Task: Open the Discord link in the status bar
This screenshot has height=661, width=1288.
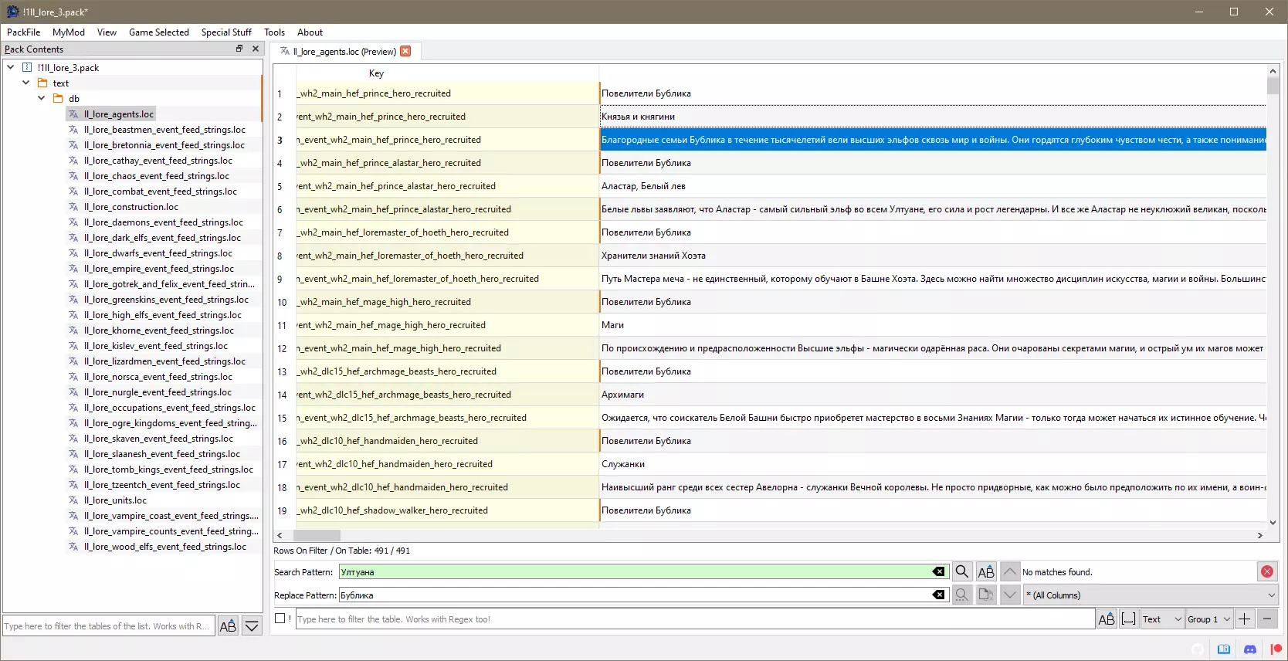Action: [x=1250, y=649]
